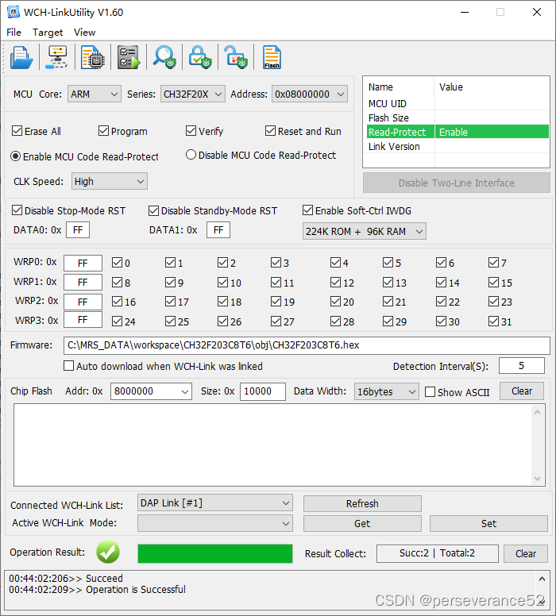Viewport: 556px width, 616px height.
Task: Toggle the Show ASCII checkbox
Action: (x=430, y=391)
